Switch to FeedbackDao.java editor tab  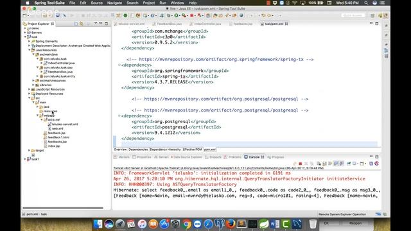(x=167, y=24)
